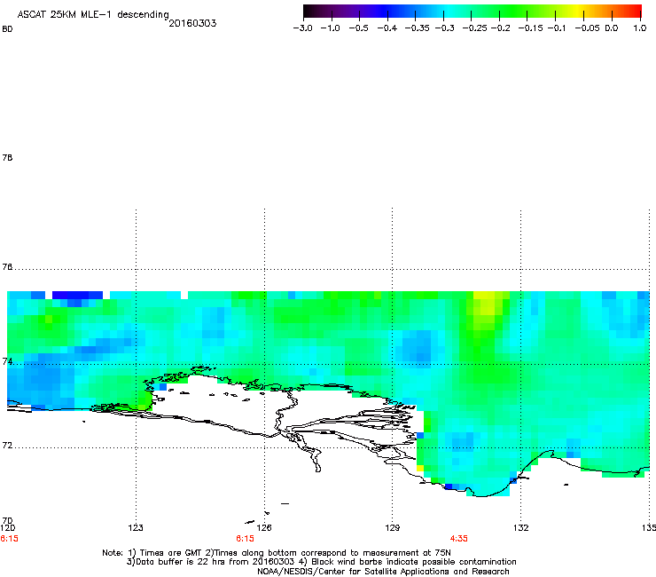Click the longitude label '132'
656x577 pixels.
click(521, 527)
